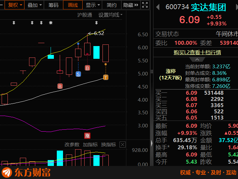Open the 复权 dropdown
The height and width of the screenshot is (179, 238).
point(15,5)
